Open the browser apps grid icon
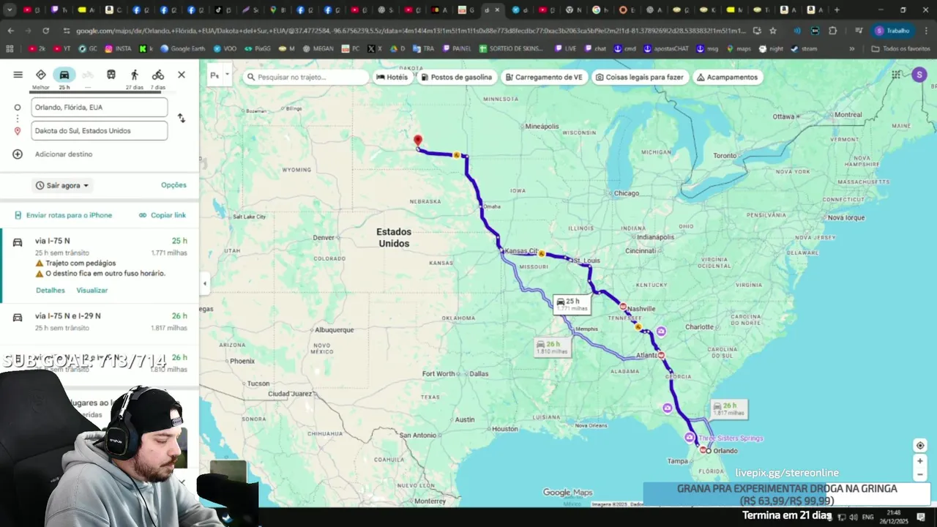 point(10,48)
